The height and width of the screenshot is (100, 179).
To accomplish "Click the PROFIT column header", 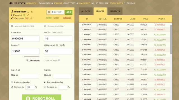I will click(x=162, y=19).
